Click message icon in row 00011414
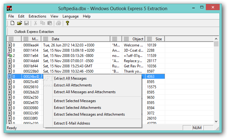 pos(10,50)
